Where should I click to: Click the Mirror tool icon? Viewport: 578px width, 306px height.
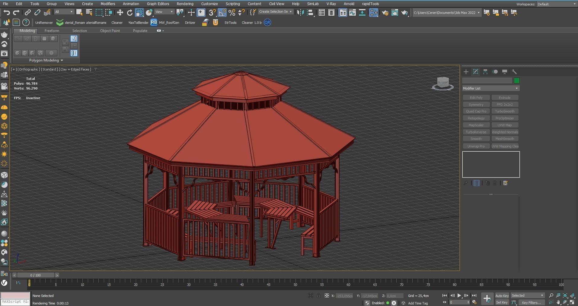tap(300, 12)
